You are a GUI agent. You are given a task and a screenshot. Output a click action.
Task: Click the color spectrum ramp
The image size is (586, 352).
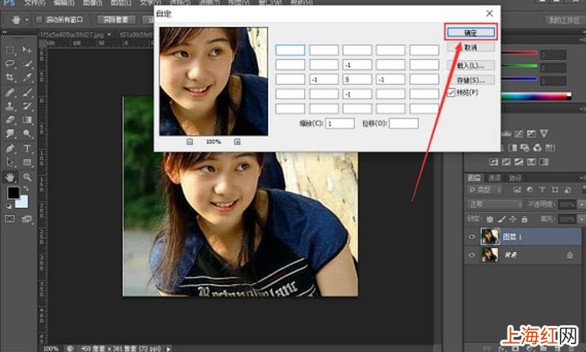(536, 97)
